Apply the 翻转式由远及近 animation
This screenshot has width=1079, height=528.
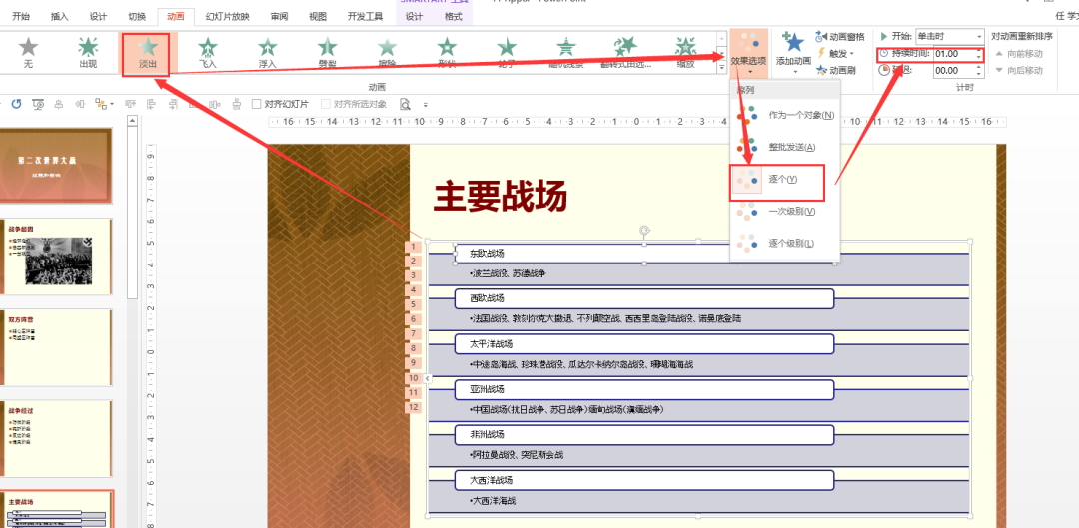626,54
